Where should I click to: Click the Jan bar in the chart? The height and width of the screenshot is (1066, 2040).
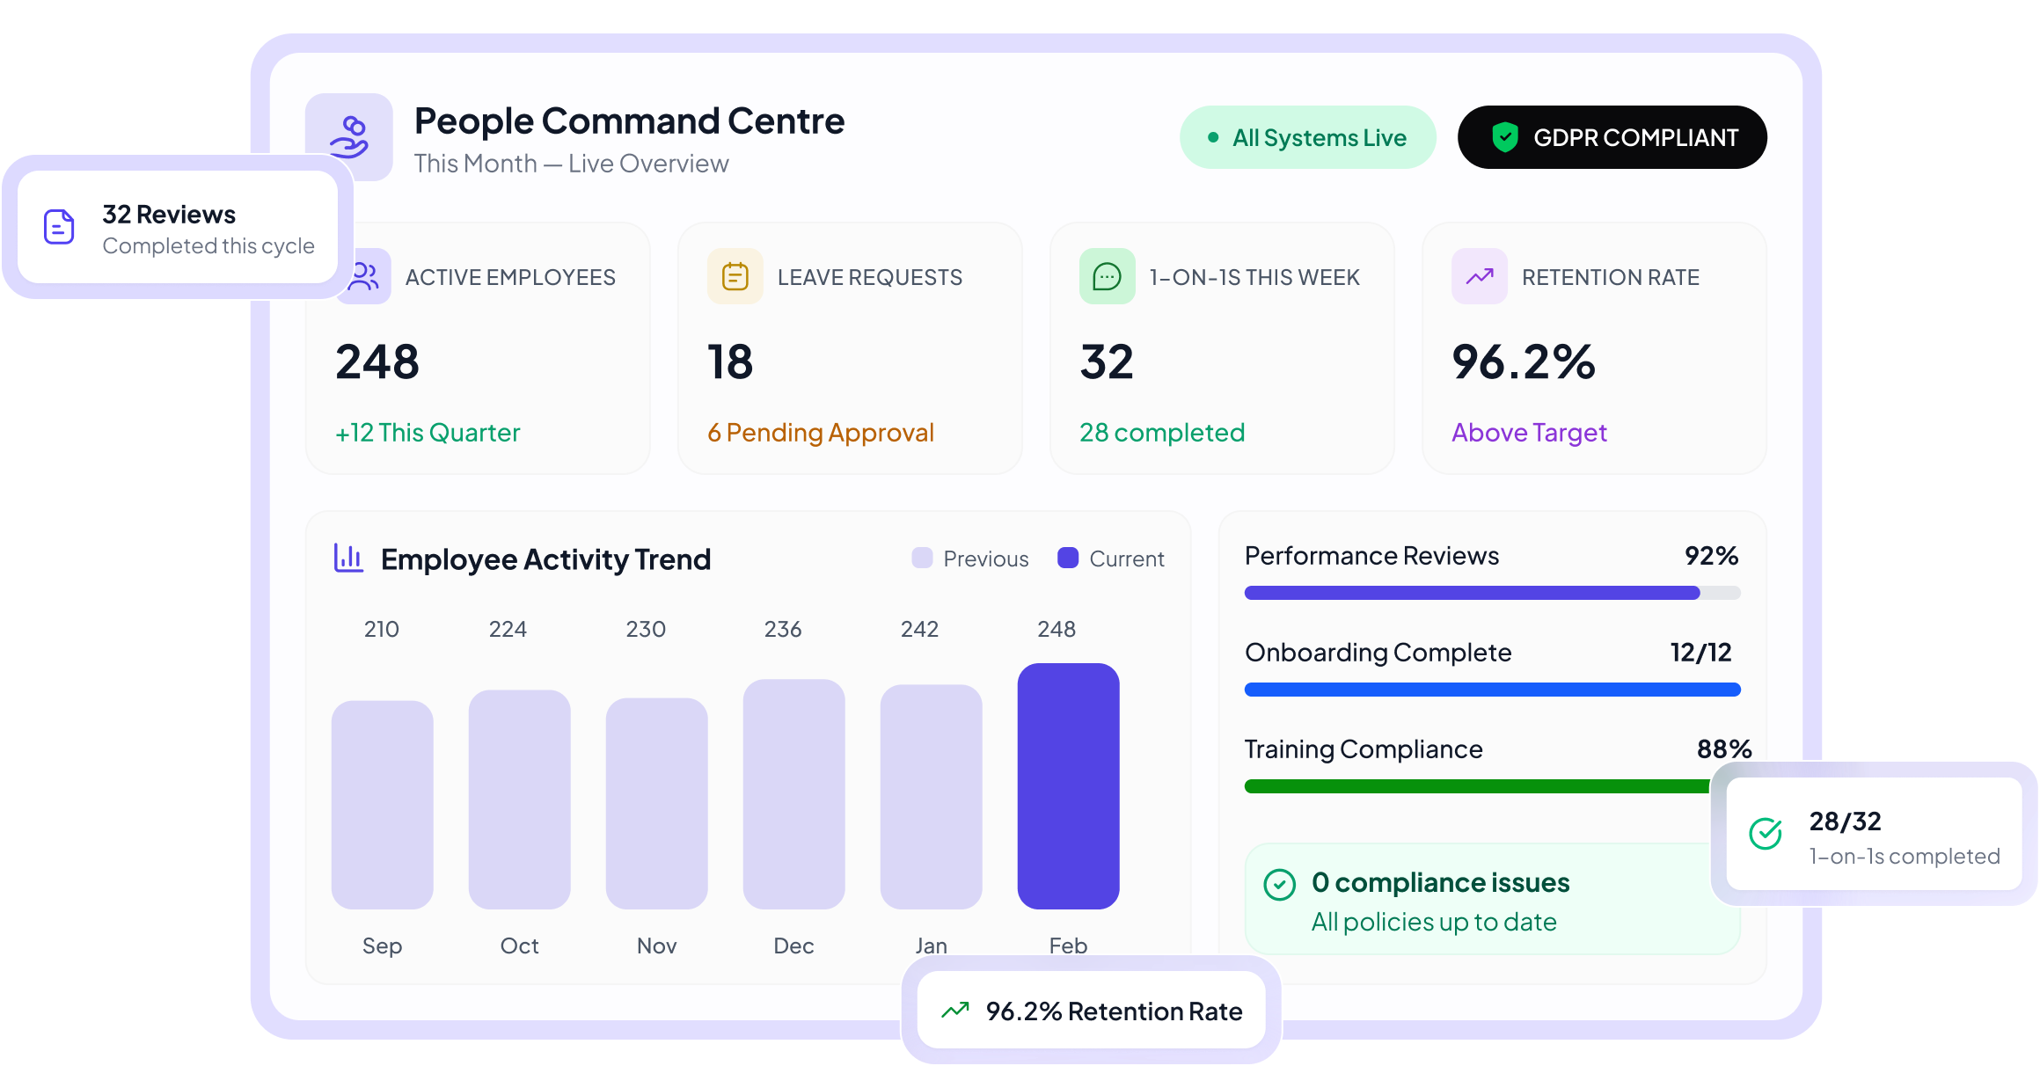(x=932, y=797)
